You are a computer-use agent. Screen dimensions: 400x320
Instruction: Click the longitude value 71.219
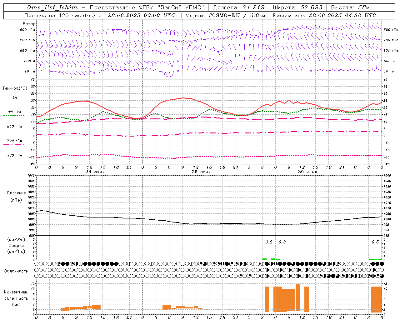254,7
